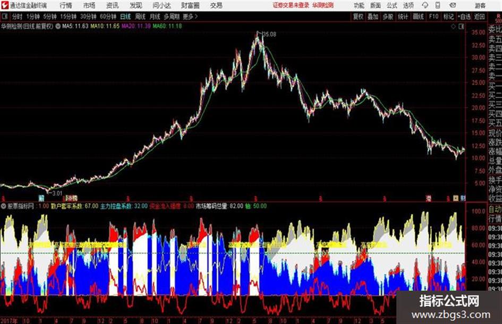Open the F10 company info button
This screenshot has height=324, width=502.
point(434,16)
